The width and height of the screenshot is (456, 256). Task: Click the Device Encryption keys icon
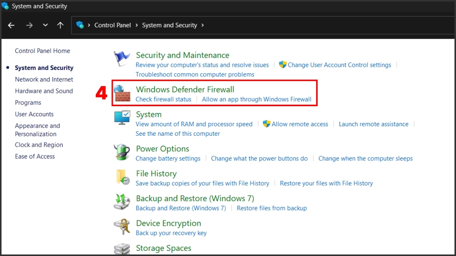pos(122,227)
